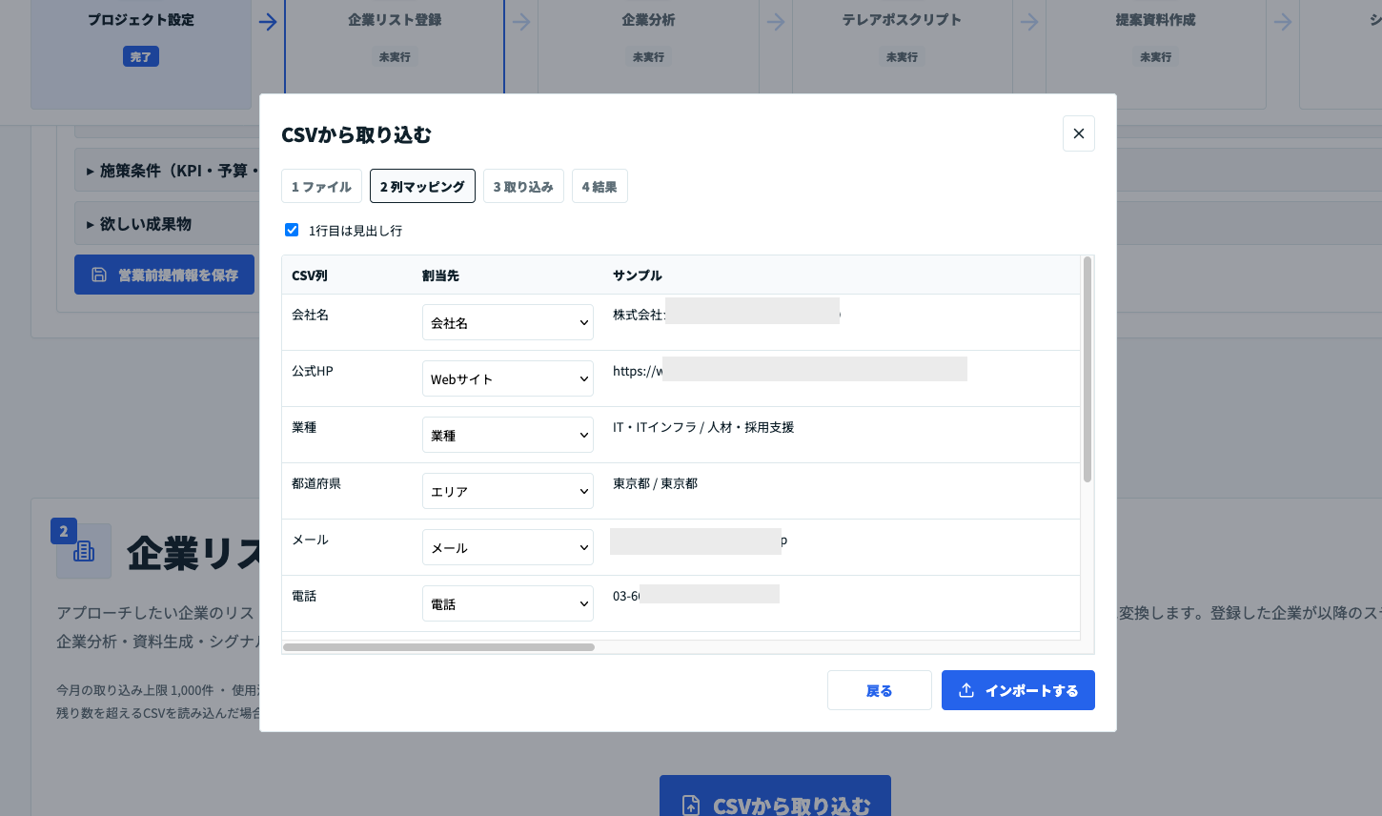Click the 戻る button
The image size is (1382, 816).
(879, 690)
